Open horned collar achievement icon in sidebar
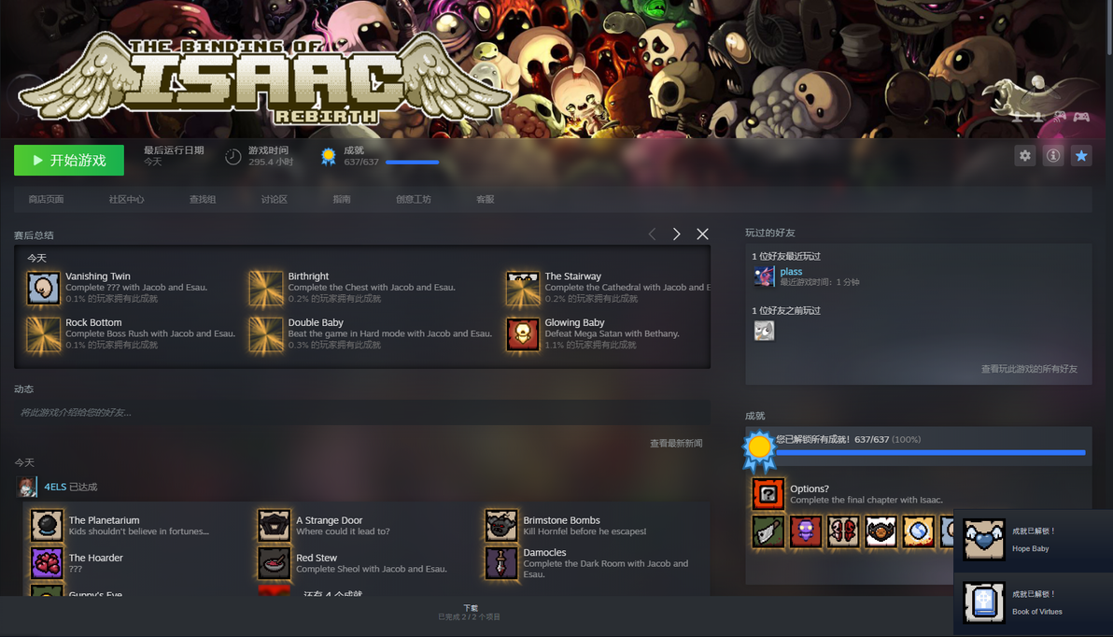 pos(881,531)
